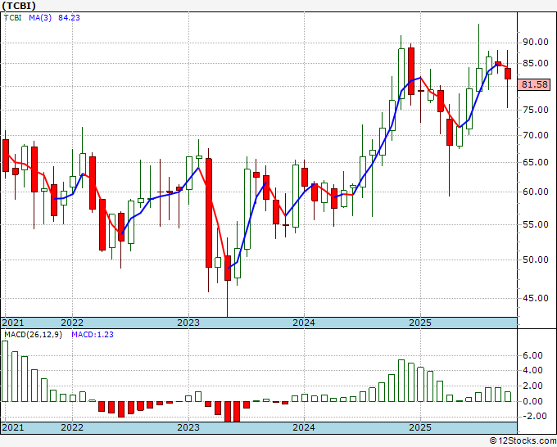Click the MACD(26,12,9) indicator label
This screenshot has width=557, height=447.
33,335
